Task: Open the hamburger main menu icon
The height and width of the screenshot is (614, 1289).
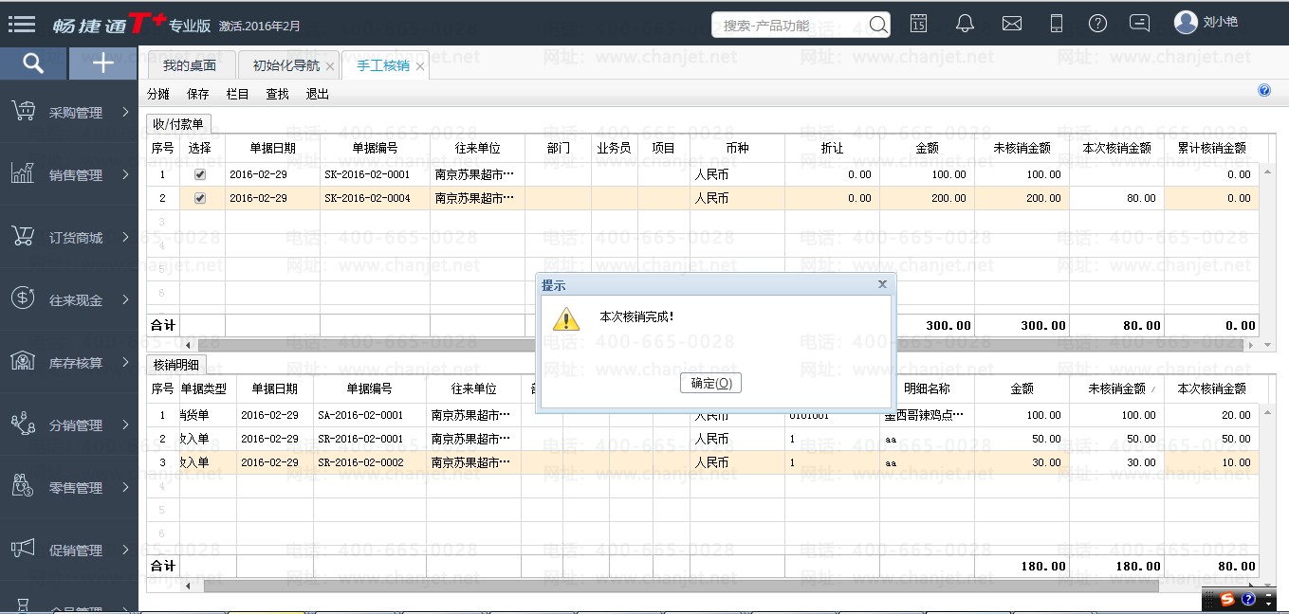Action: coord(21,25)
